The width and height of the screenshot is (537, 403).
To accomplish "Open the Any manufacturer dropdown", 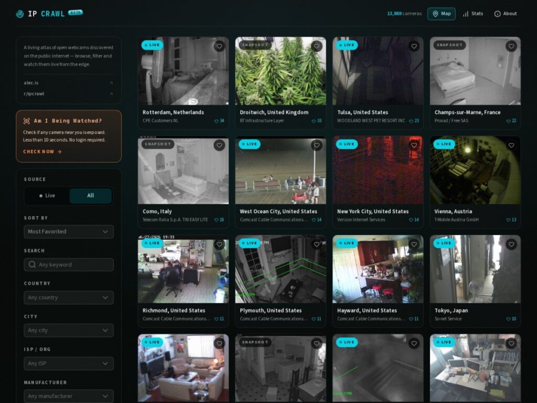I will point(69,396).
